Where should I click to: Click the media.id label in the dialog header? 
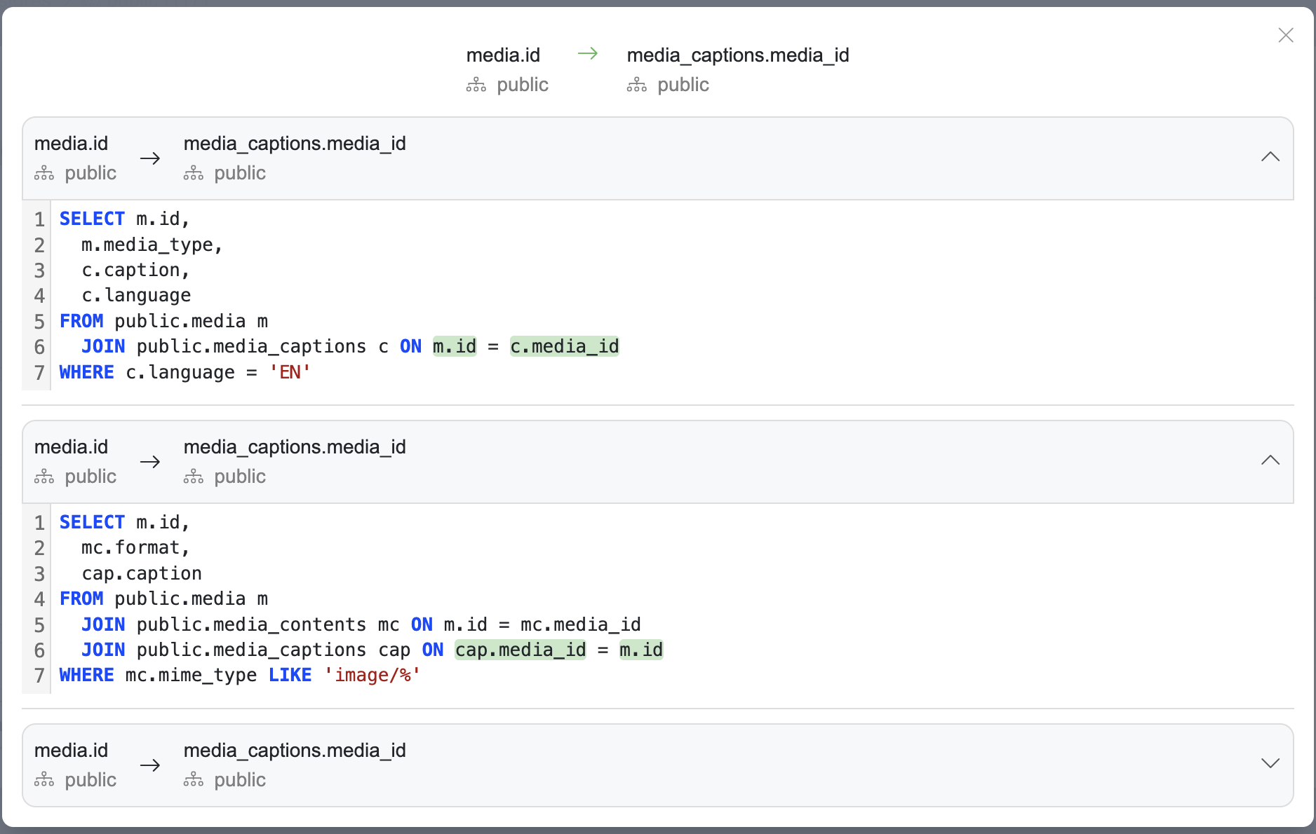coord(502,55)
